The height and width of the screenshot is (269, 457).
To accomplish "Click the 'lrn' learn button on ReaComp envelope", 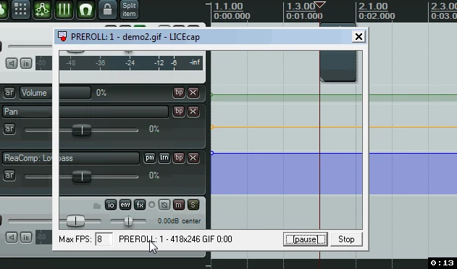I will pos(164,158).
